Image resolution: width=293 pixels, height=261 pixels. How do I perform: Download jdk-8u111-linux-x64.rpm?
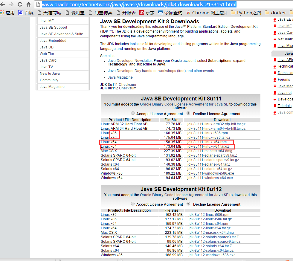tap(207, 142)
